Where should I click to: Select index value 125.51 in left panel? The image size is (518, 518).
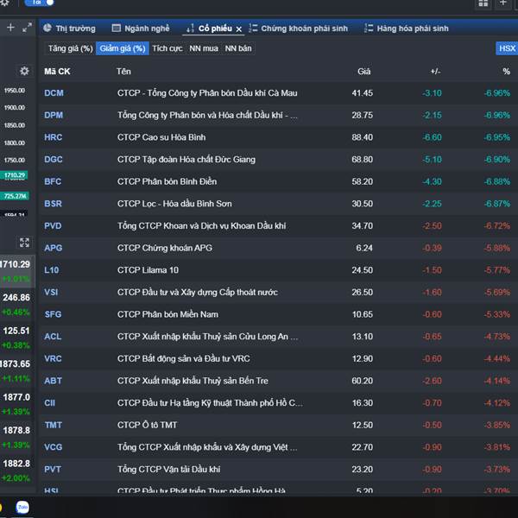tap(16, 331)
